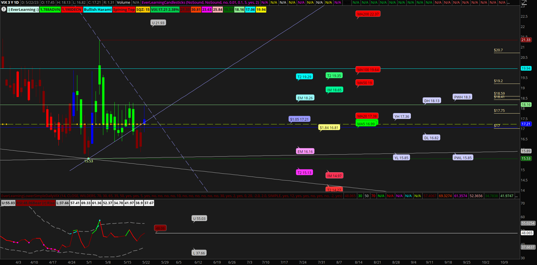The height and width of the screenshot is (265, 537).
Task: Click the T2 15.13 magenta bubble
Action: click(304, 172)
